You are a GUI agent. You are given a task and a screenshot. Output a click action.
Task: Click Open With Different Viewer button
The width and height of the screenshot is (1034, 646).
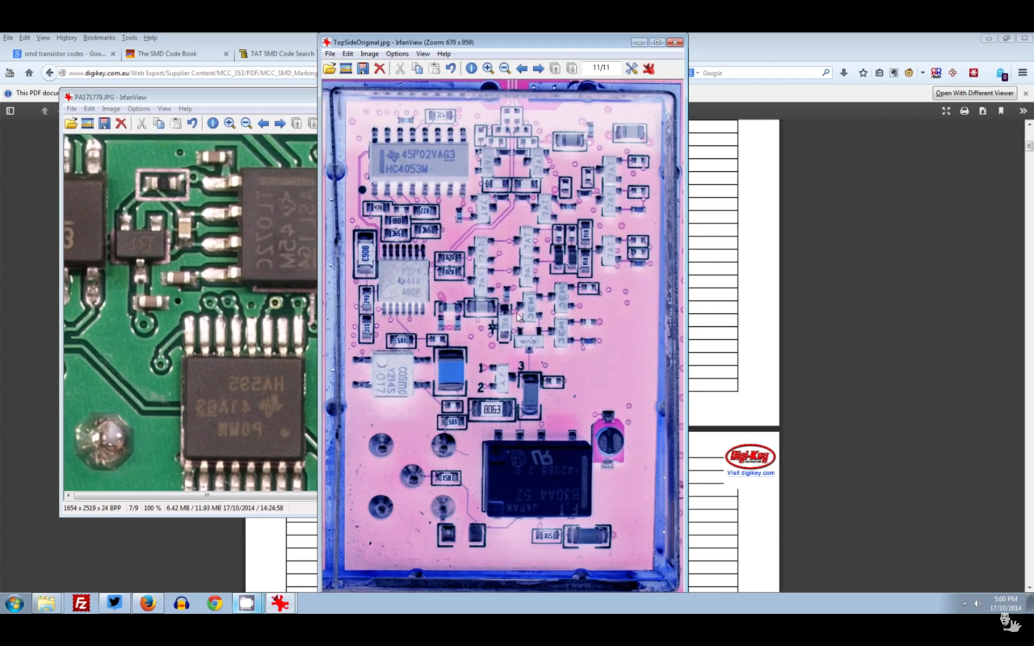click(974, 93)
